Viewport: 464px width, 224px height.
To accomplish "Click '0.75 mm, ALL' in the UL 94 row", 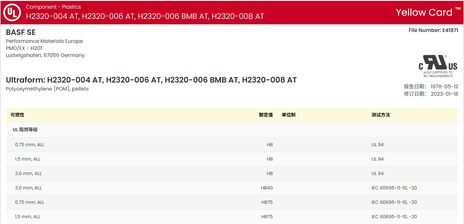I will pyautogui.click(x=30, y=145).
